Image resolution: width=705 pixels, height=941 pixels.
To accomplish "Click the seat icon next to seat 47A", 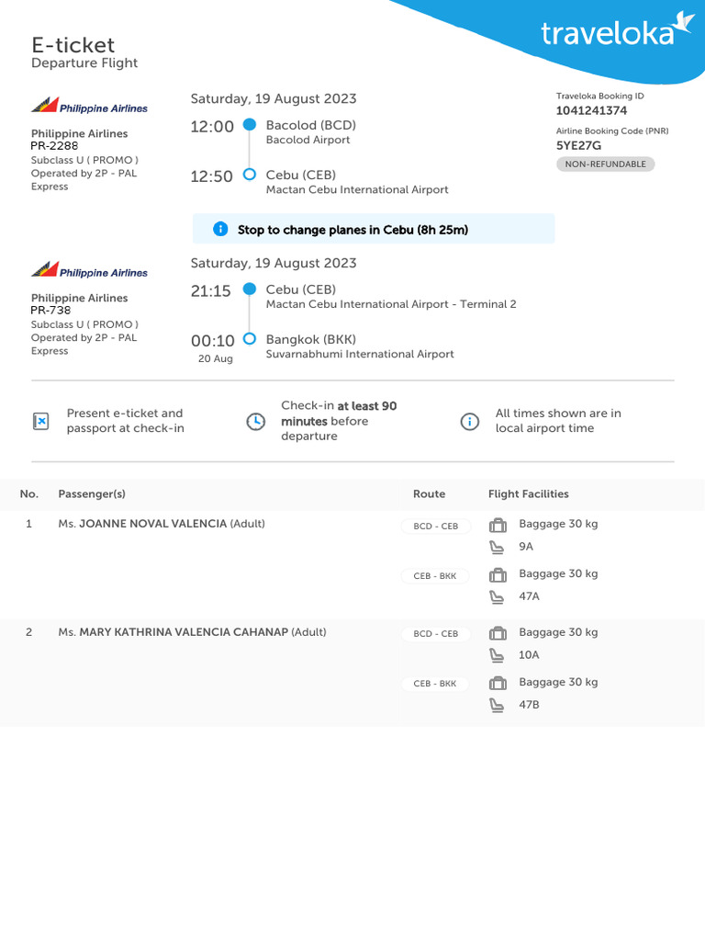I will click(498, 597).
